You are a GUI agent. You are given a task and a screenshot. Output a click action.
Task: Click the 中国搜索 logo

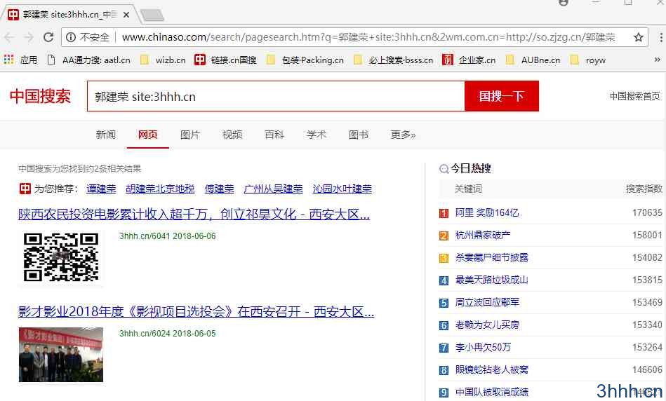point(40,96)
